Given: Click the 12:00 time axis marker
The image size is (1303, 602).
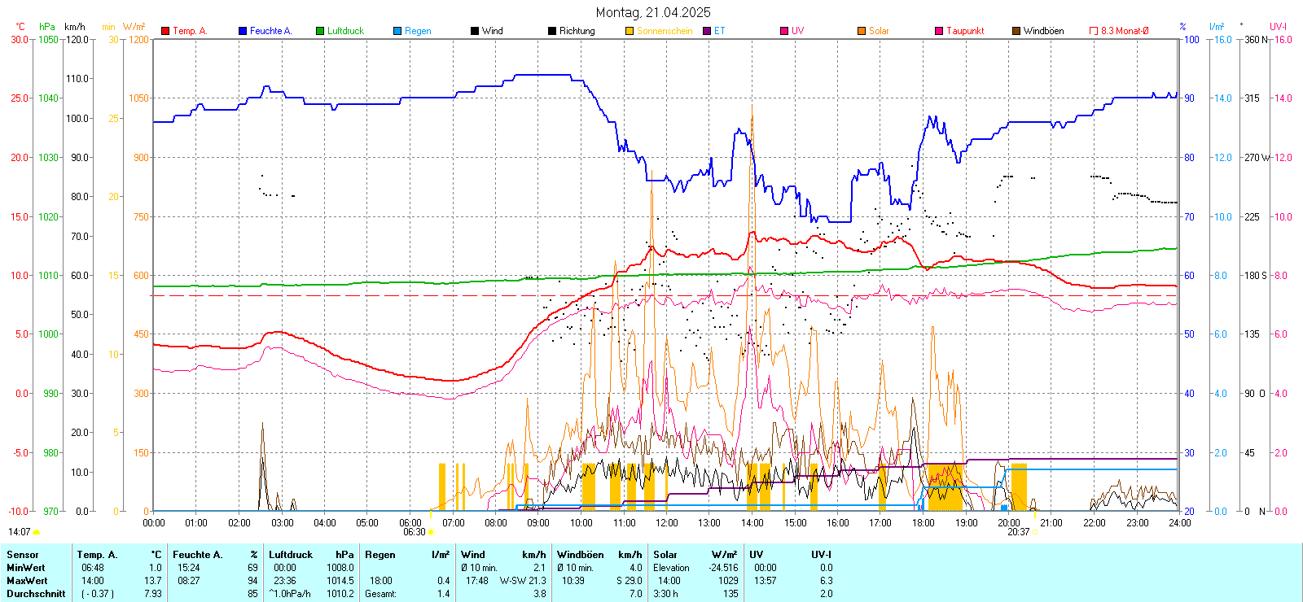Looking at the screenshot, I should click(x=666, y=523).
